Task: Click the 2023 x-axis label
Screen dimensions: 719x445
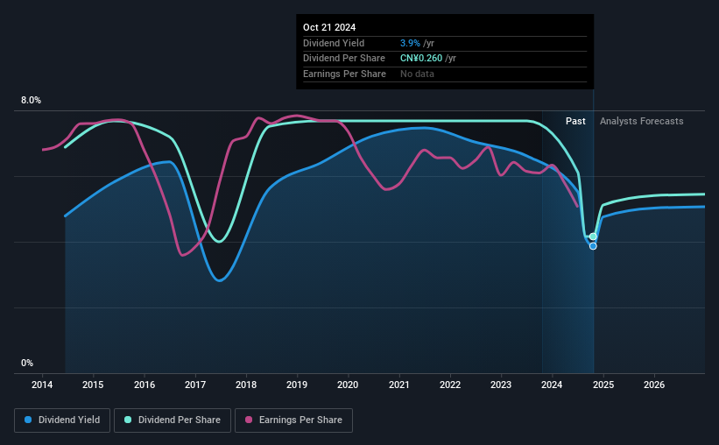Action: click(501, 385)
